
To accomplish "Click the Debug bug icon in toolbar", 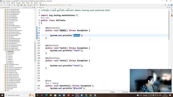I will 15,5.
